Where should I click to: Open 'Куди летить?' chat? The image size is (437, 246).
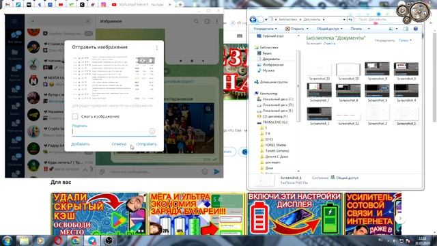pyautogui.click(x=60, y=165)
